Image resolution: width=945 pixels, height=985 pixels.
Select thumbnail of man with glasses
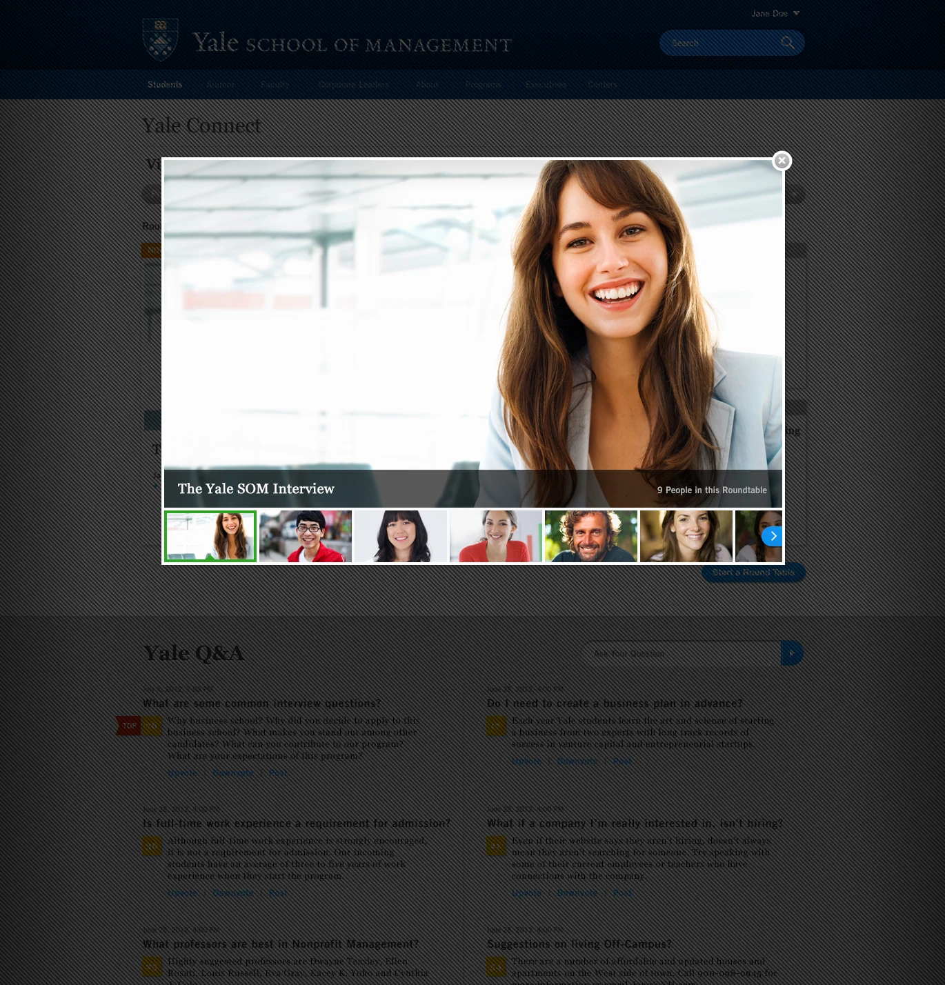(306, 536)
